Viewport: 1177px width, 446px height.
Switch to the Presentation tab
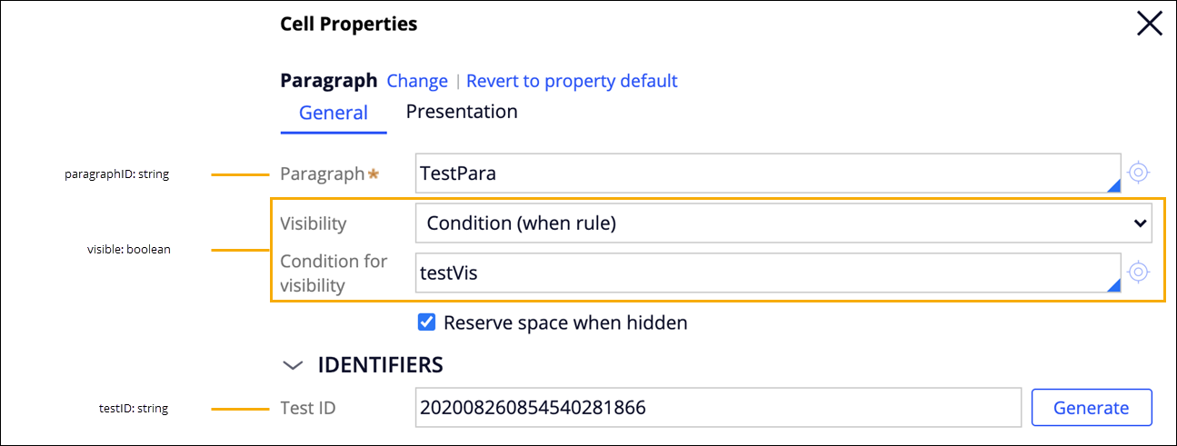pyautogui.click(x=462, y=112)
